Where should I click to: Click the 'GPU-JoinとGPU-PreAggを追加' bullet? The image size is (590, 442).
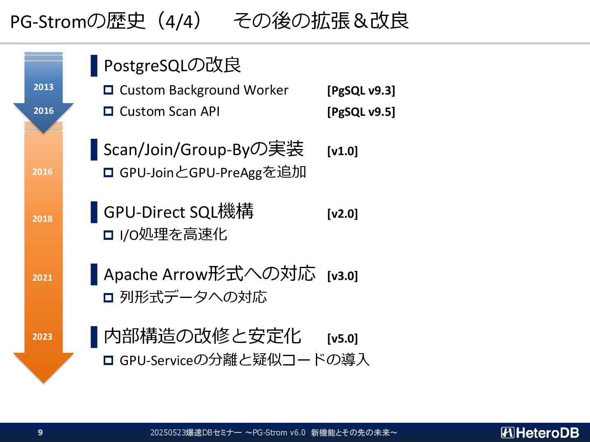[x=213, y=172]
